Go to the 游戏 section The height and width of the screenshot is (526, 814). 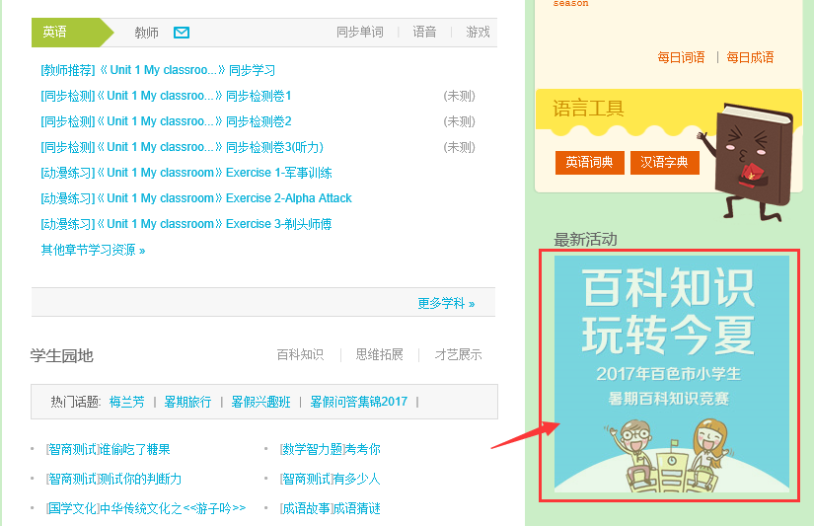[x=478, y=33]
